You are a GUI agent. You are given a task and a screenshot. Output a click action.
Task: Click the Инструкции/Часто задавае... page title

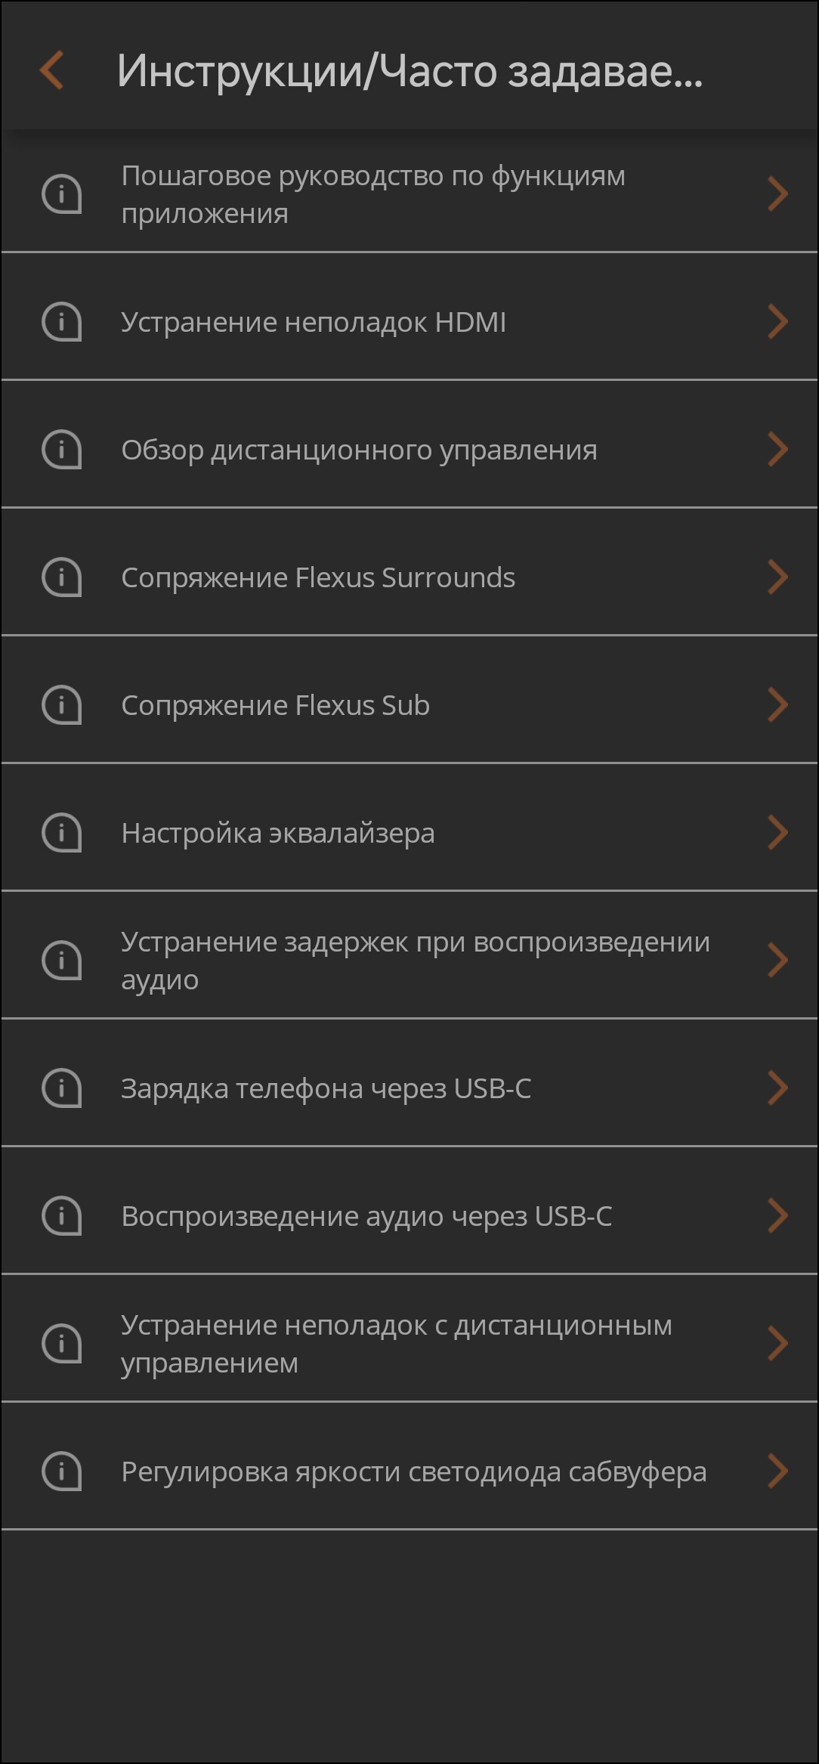coord(409,71)
